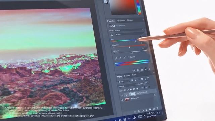Activate the on-image targeted adjustment hand tool
215x121 pixels.
pos(112,35)
